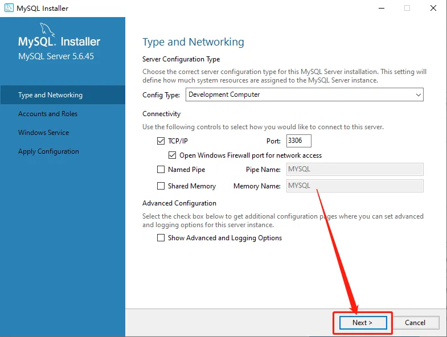
Task: Click the Pipe Name field
Action: (x=355, y=170)
